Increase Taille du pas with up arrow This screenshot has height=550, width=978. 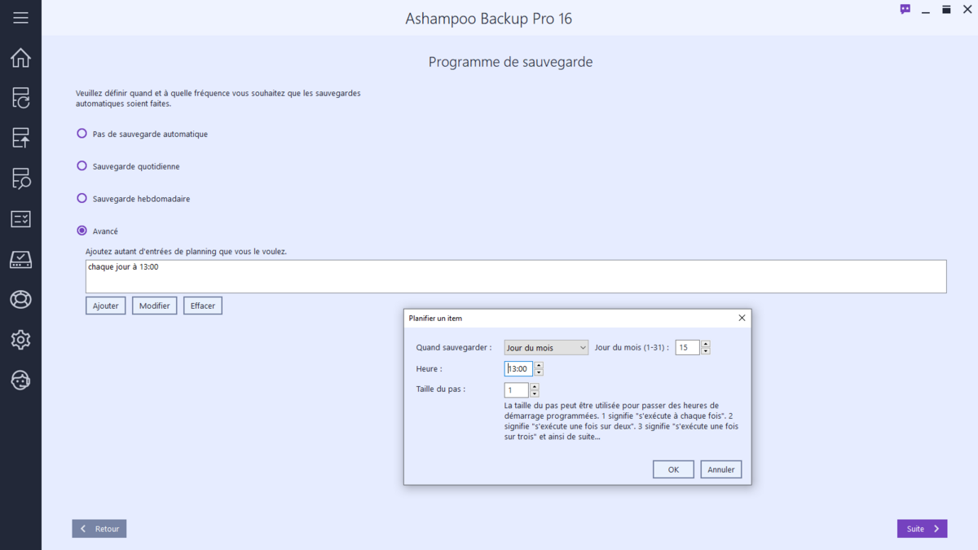(535, 386)
